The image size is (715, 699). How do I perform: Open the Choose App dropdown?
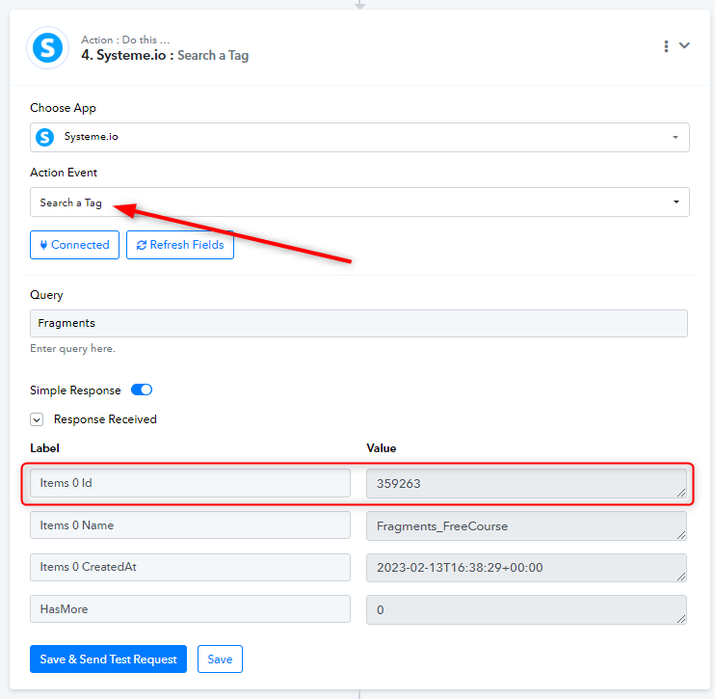(359, 137)
